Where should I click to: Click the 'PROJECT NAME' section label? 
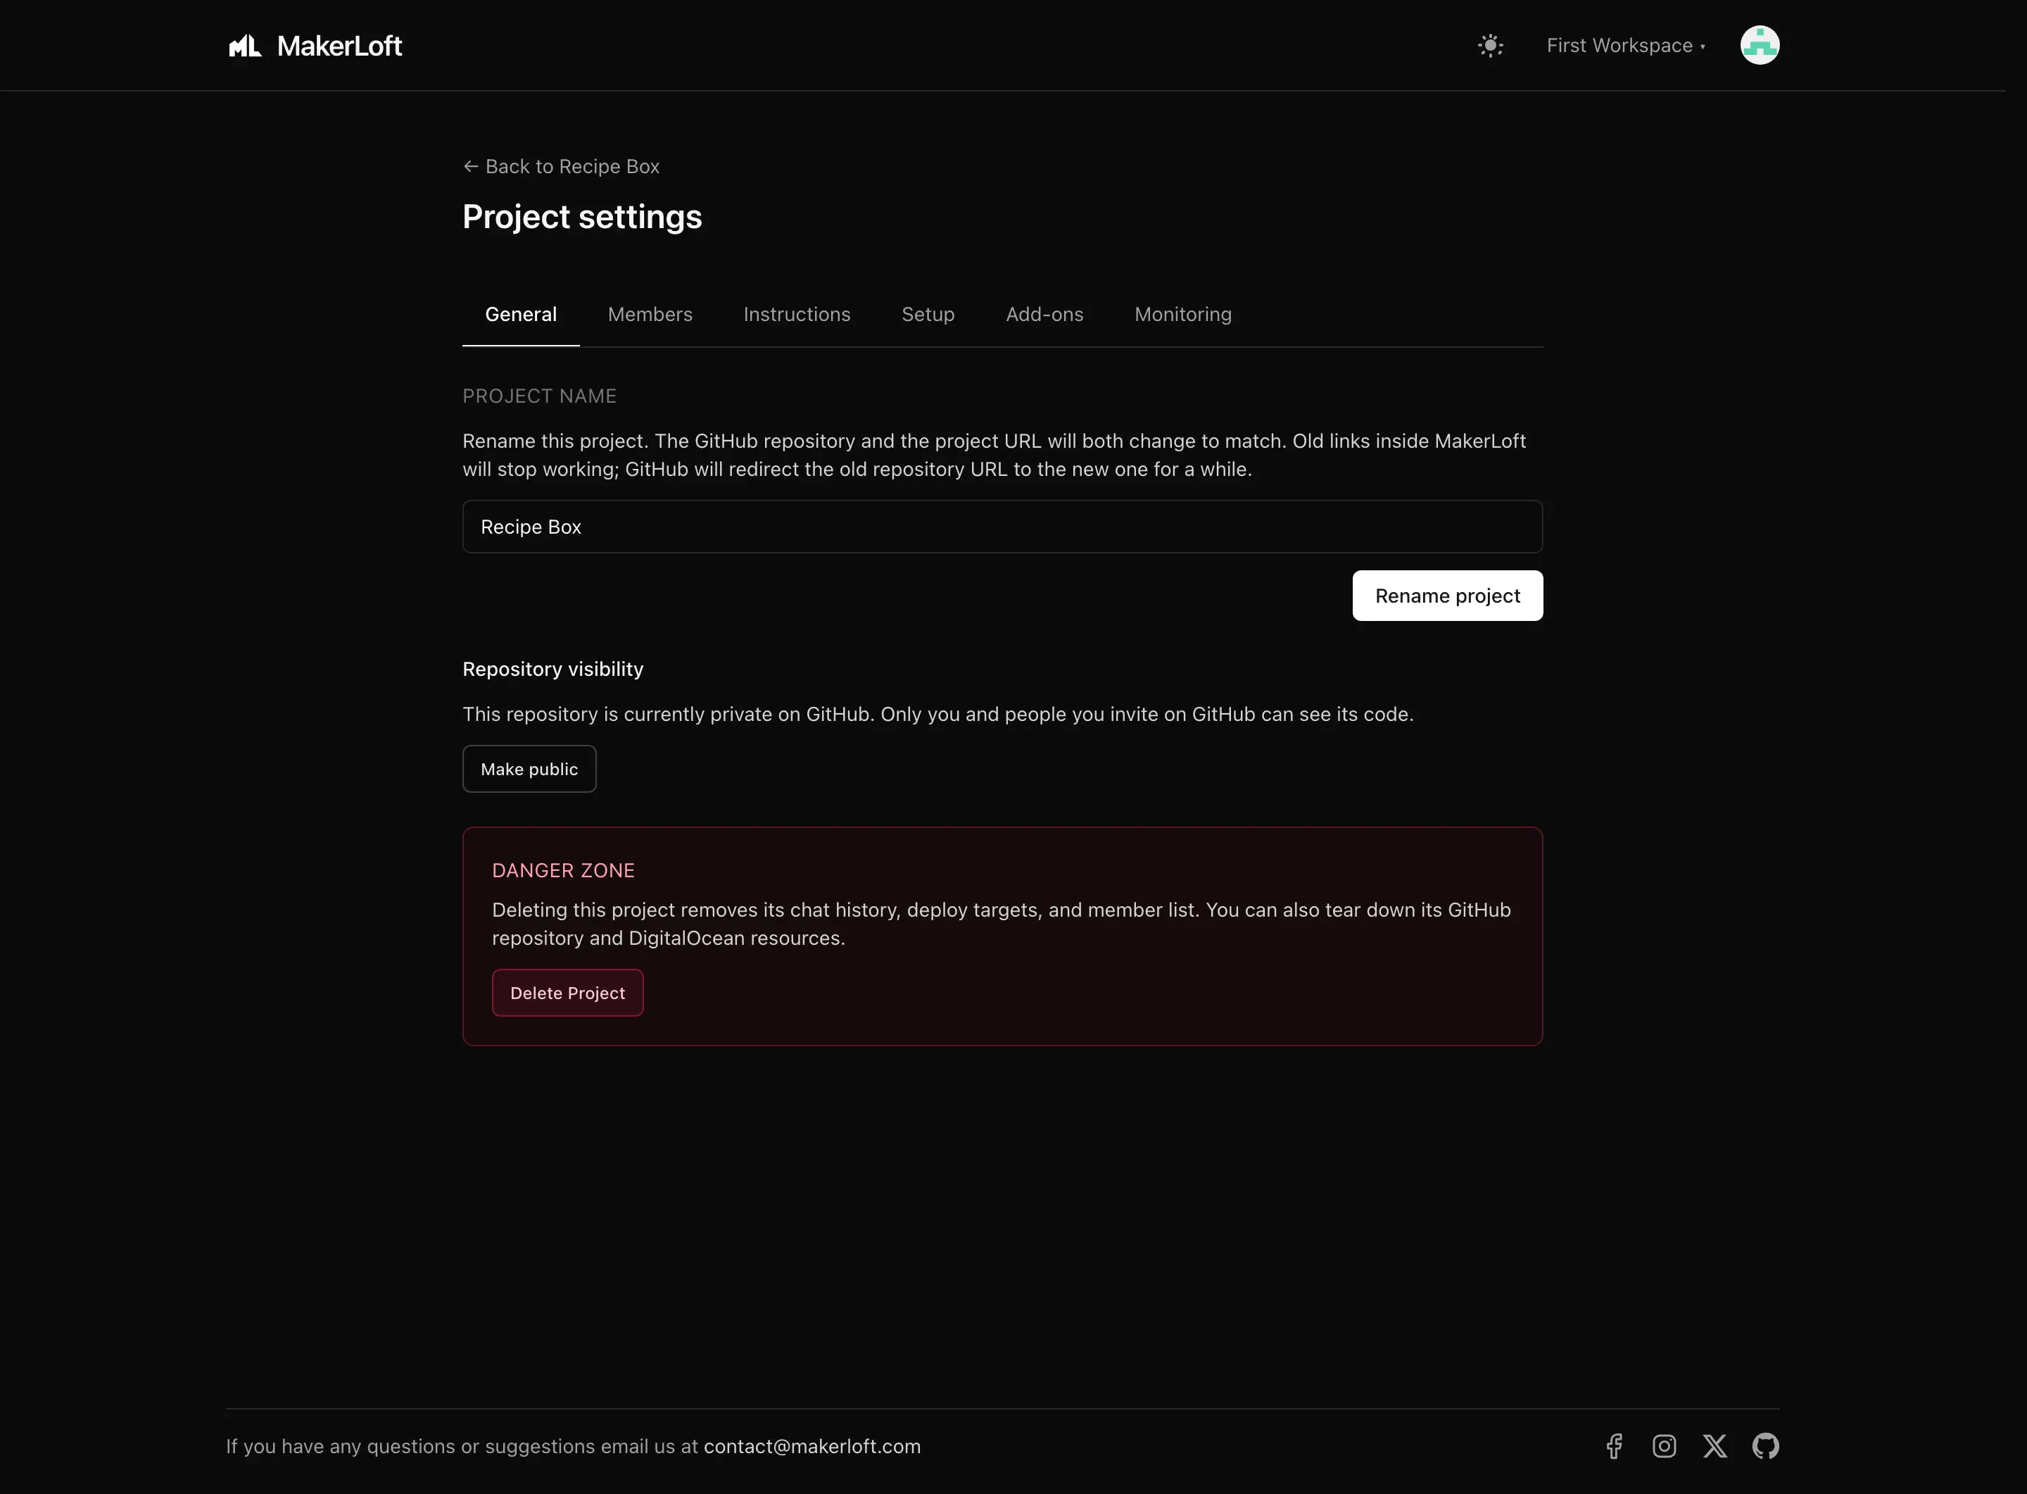click(539, 396)
